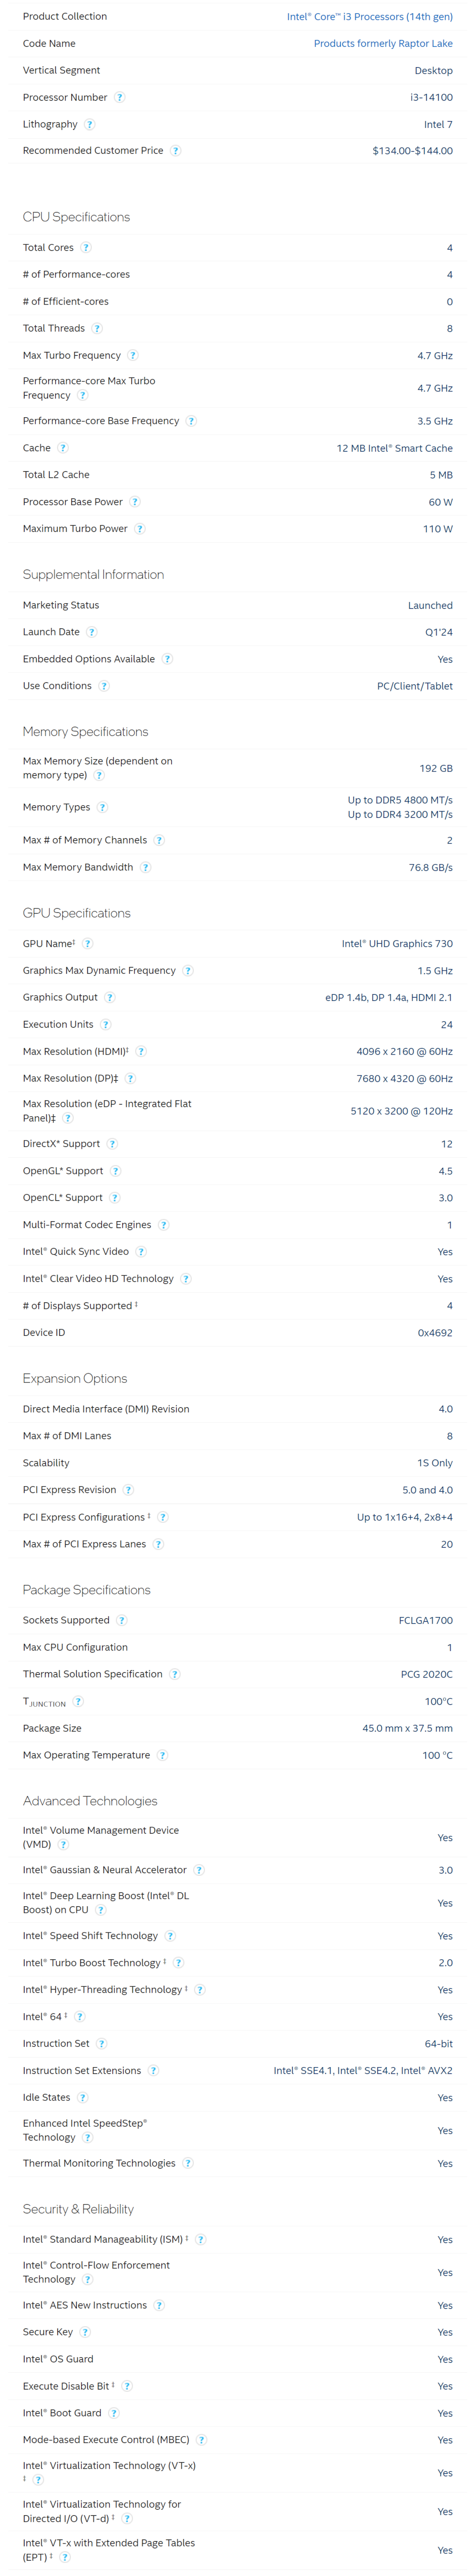Open Intel Core i3 Processors 14th gen link
Screen dimensions: 475x2576
click(369, 17)
